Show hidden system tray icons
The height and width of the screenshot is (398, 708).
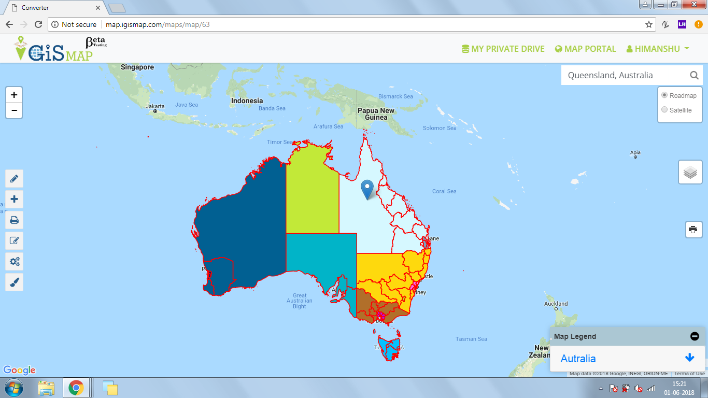click(x=601, y=388)
